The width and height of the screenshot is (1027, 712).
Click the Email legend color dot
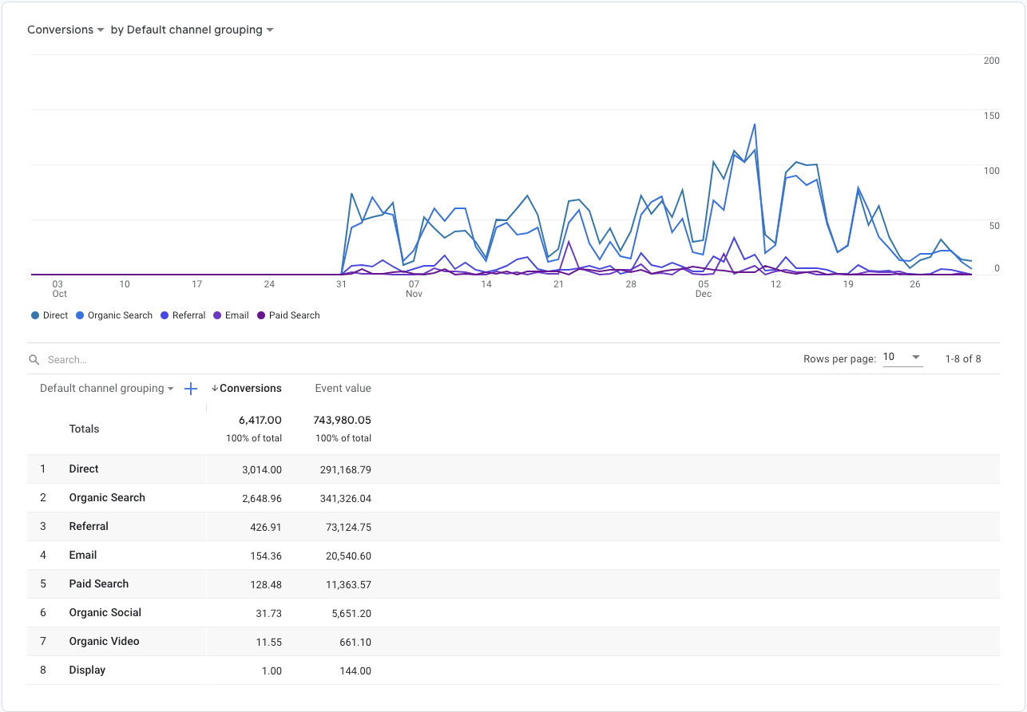pyautogui.click(x=216, y=315)
